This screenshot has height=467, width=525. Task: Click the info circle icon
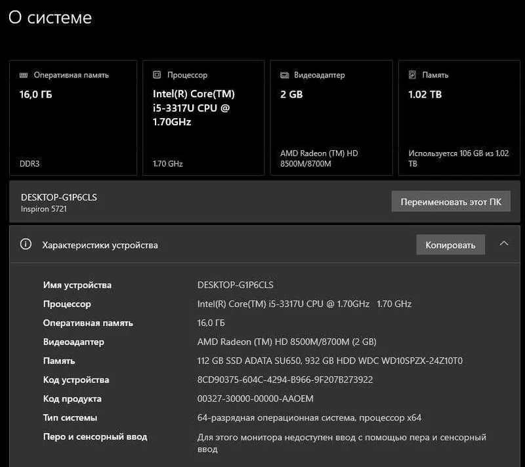point(26,244)
